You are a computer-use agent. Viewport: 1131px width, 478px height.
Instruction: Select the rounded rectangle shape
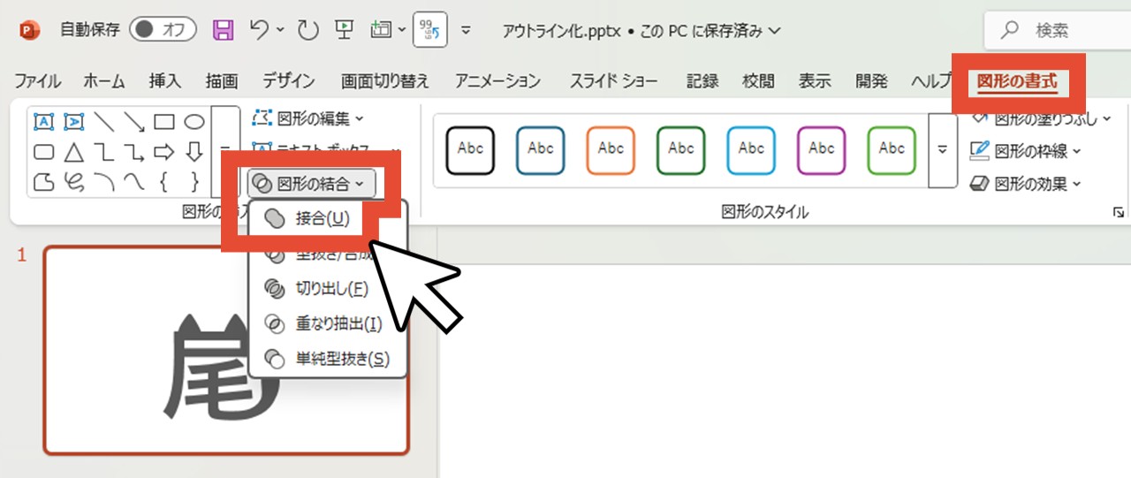(43, 152)
